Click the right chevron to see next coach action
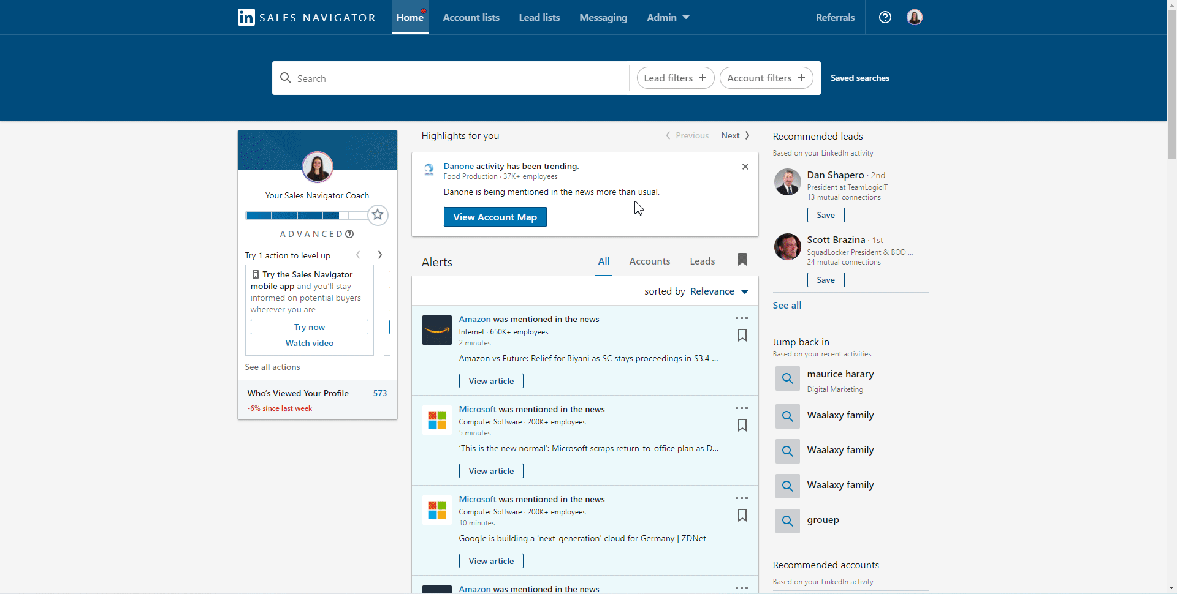 379,255
